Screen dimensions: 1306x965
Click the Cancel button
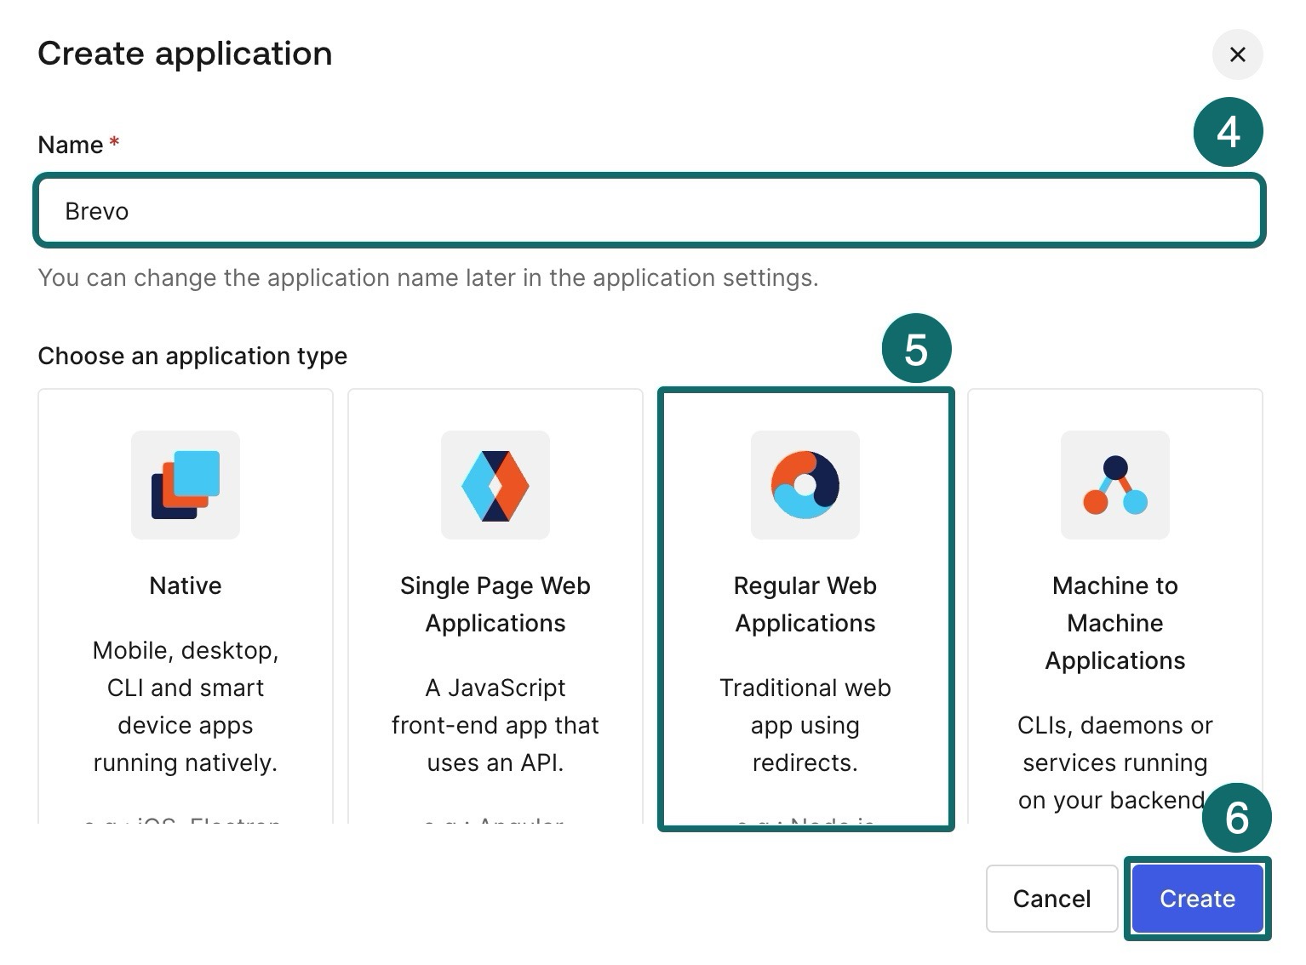[1051, 899]
